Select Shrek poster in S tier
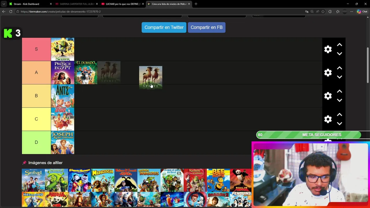Screen dimensions: 370x208 coord(62,49)
